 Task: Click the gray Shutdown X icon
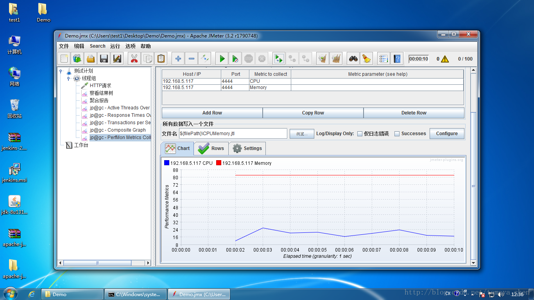tap(262, 59)
